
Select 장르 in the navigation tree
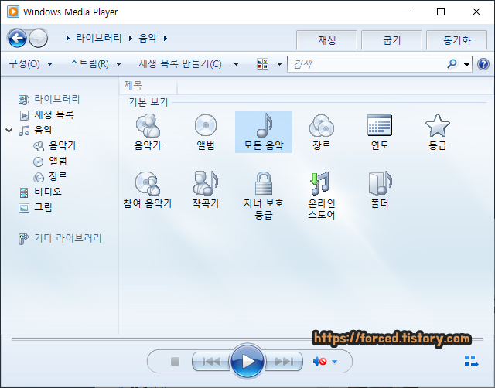point(50,177)
